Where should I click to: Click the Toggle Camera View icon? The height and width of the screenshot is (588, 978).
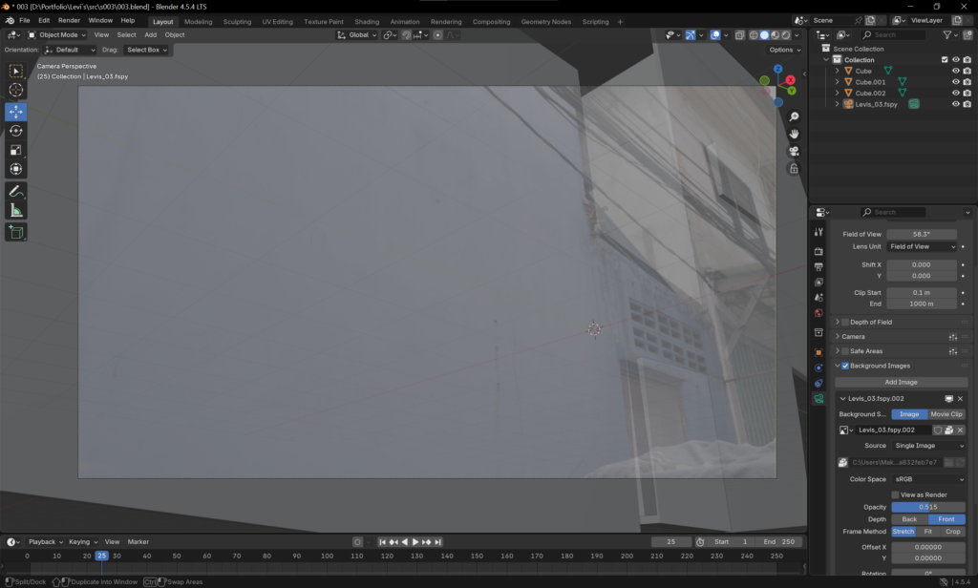point(794,151)
